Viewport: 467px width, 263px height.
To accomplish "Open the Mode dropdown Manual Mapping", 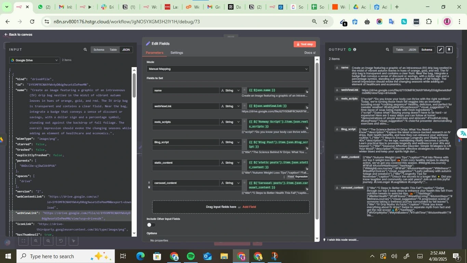I will tap(228, 69).
